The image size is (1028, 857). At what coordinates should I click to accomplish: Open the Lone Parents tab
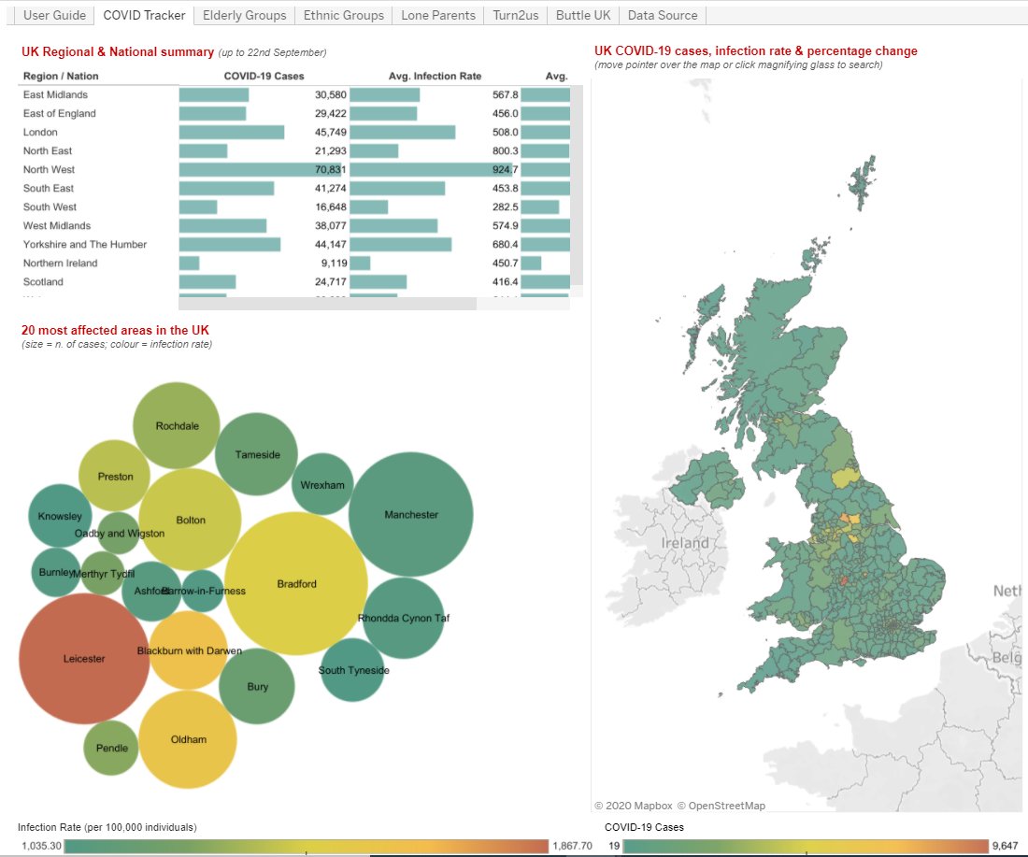pos(437,15)
